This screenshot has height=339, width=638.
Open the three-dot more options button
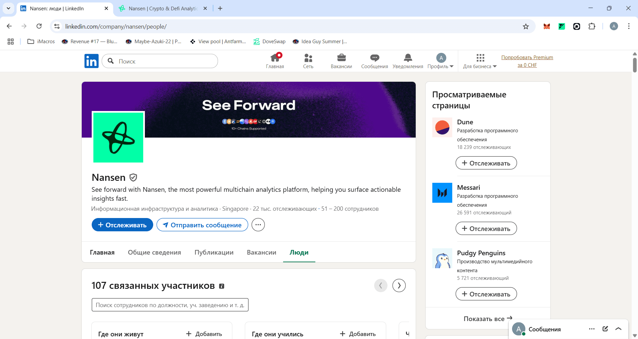258,225
